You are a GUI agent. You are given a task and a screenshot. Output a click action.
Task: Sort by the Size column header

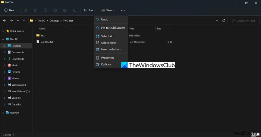159,29
